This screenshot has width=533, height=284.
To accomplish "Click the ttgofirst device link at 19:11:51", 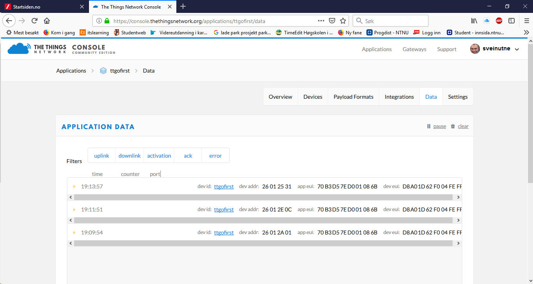I will (224, 209).
